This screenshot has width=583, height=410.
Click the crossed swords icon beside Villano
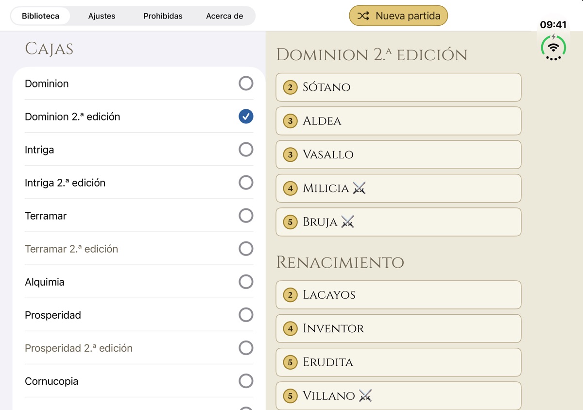pyautogui.click(x=365, y=395)
